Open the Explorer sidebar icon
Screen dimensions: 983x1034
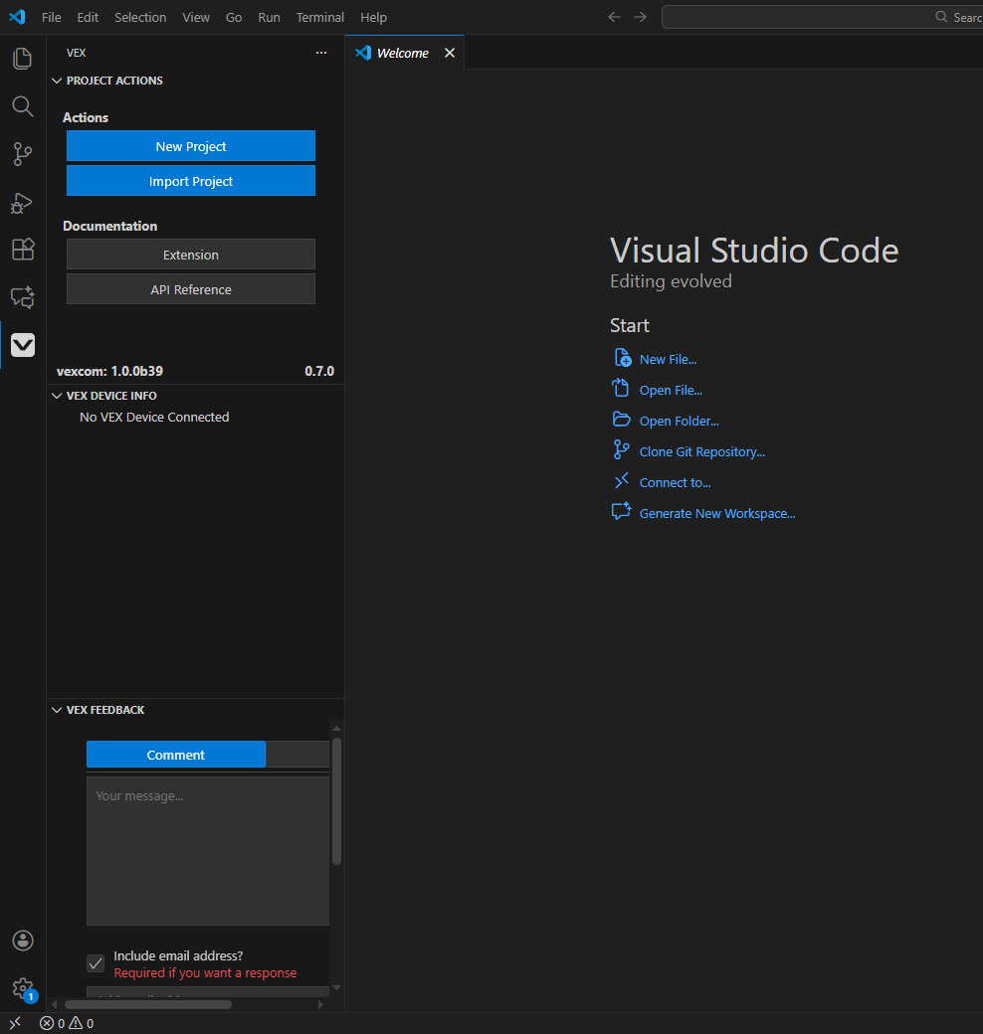22,58
